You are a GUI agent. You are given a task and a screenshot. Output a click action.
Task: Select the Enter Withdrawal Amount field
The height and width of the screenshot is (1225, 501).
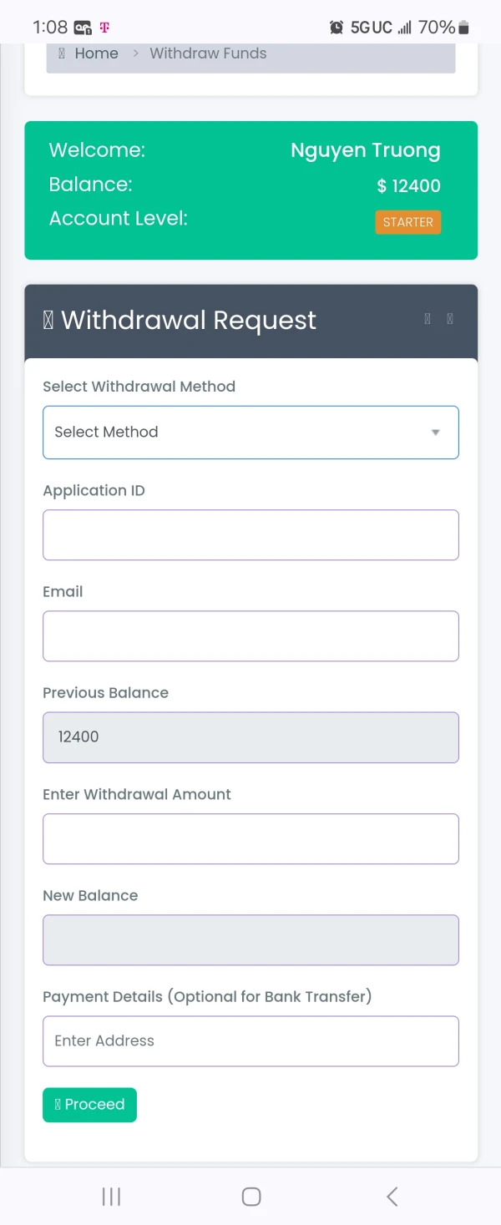tap(250, 838)
